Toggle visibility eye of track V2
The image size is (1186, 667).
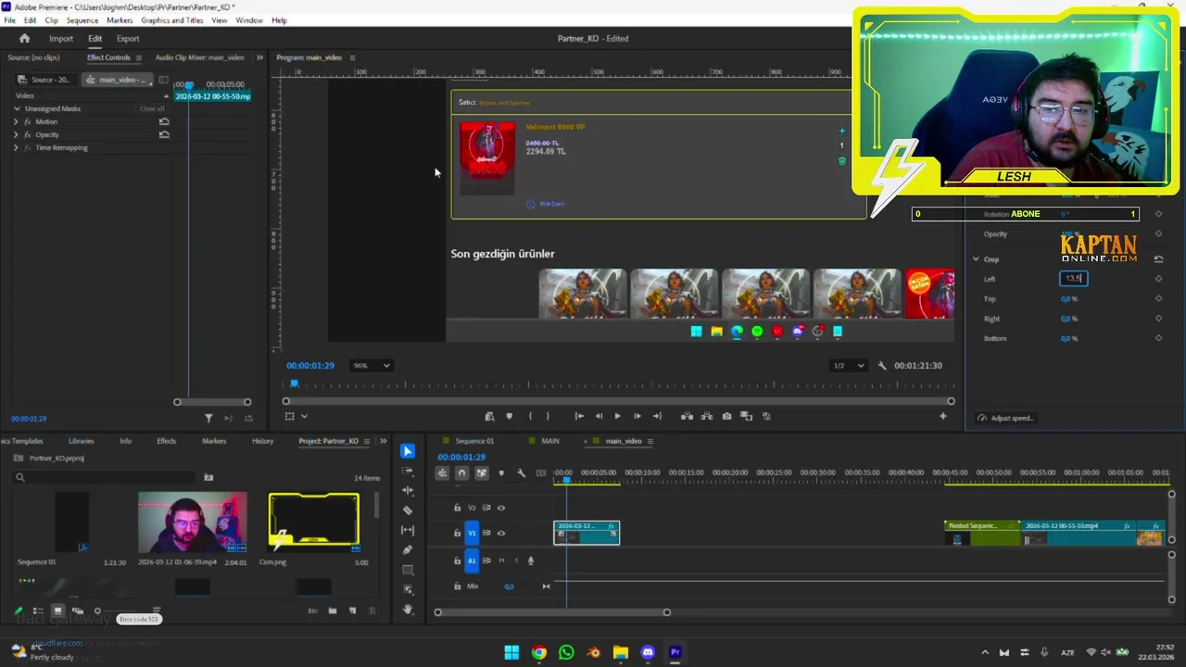tap(501, 508)
